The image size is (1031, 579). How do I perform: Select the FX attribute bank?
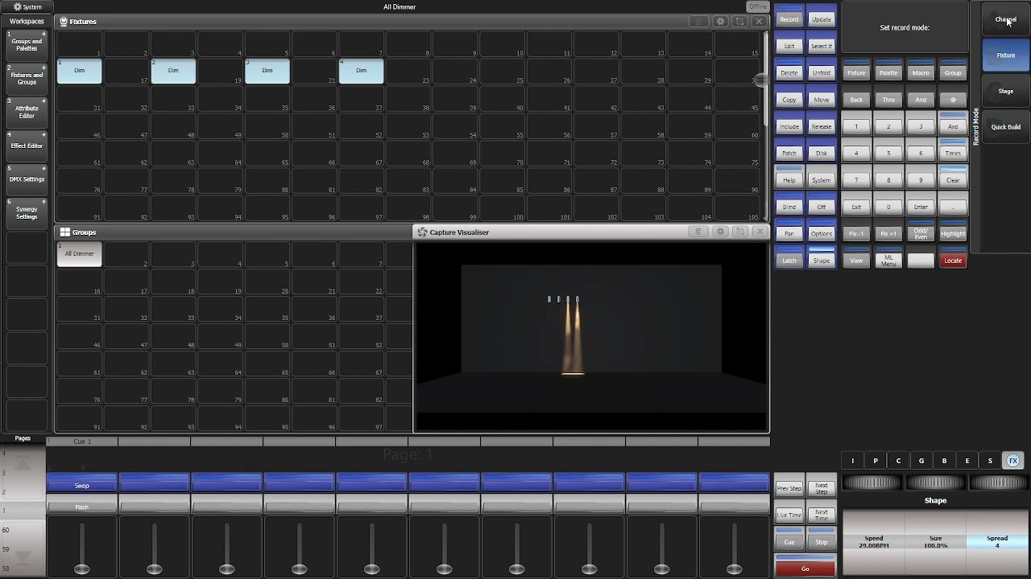pos(1013,461)
